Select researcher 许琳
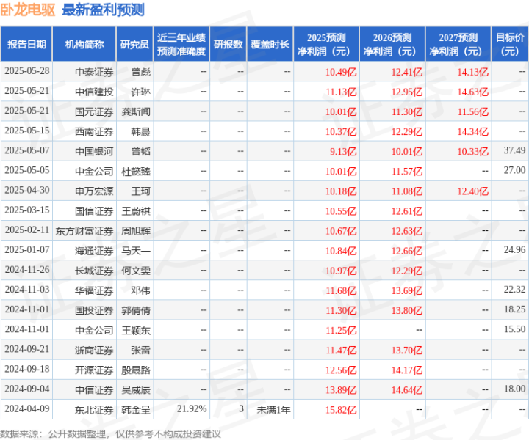Viewport: 529px width, 440px height. [x=140, y=92]
